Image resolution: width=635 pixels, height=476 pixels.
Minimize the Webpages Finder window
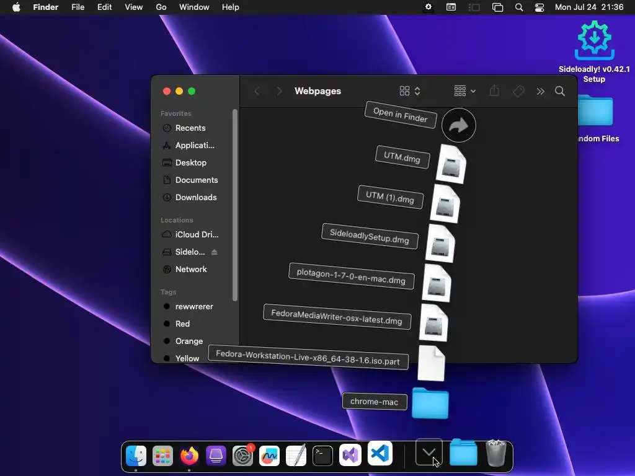pos(179,91)
